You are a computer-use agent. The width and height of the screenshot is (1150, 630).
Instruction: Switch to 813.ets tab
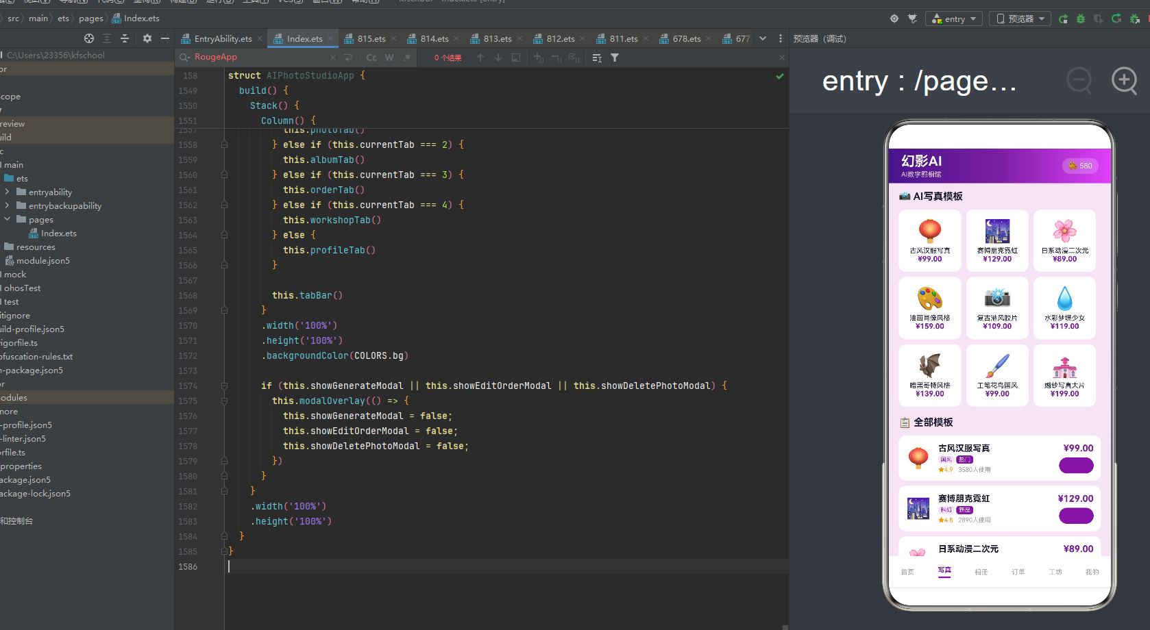pyautogui.click(x=497, y=39)
